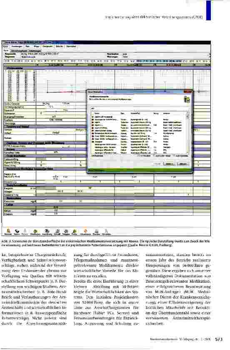Click the orange round refresh icon in the bottom toolbar
Viewport: 230px width, 350px height.
(x=85, y=231)
